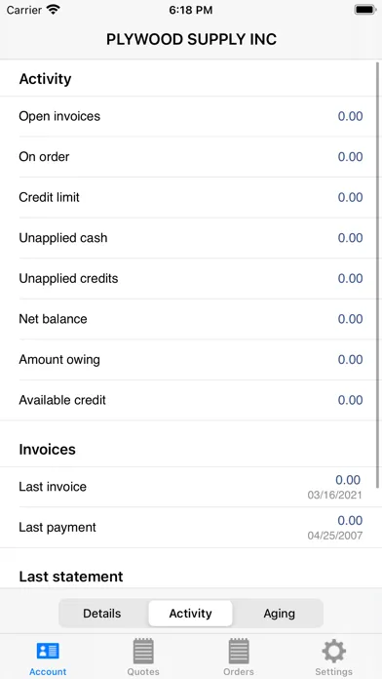
Task: Tap the Credit limit value
Action: (x=350, y=197)
